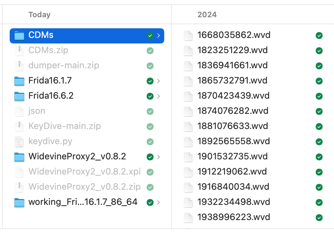
Task: Click the Frida16.1.7 folder icon
Action: click(19, 81)
